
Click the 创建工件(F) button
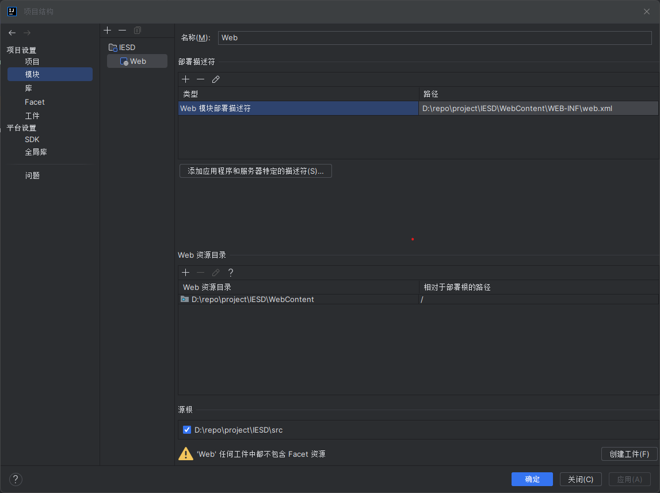[630, 454]
